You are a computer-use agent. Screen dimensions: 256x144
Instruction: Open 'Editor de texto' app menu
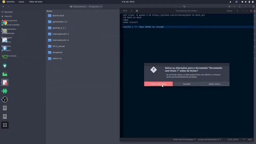coord(36,2)
